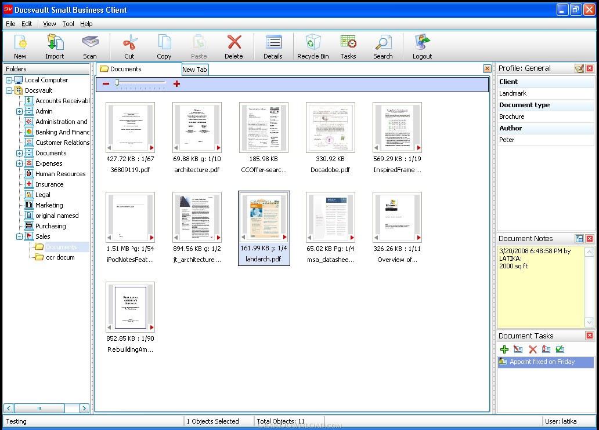Open the Help menu
Viewport: 599px width, 430px height.
[86, 24]
